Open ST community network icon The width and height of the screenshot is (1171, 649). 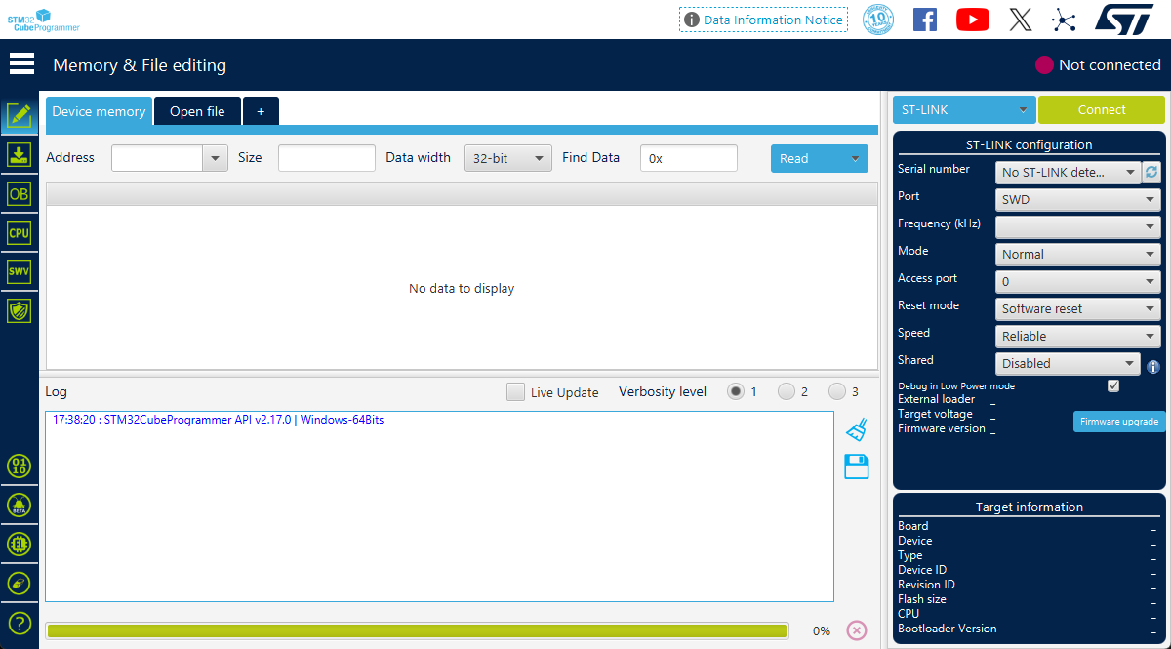pos(1064,20)
